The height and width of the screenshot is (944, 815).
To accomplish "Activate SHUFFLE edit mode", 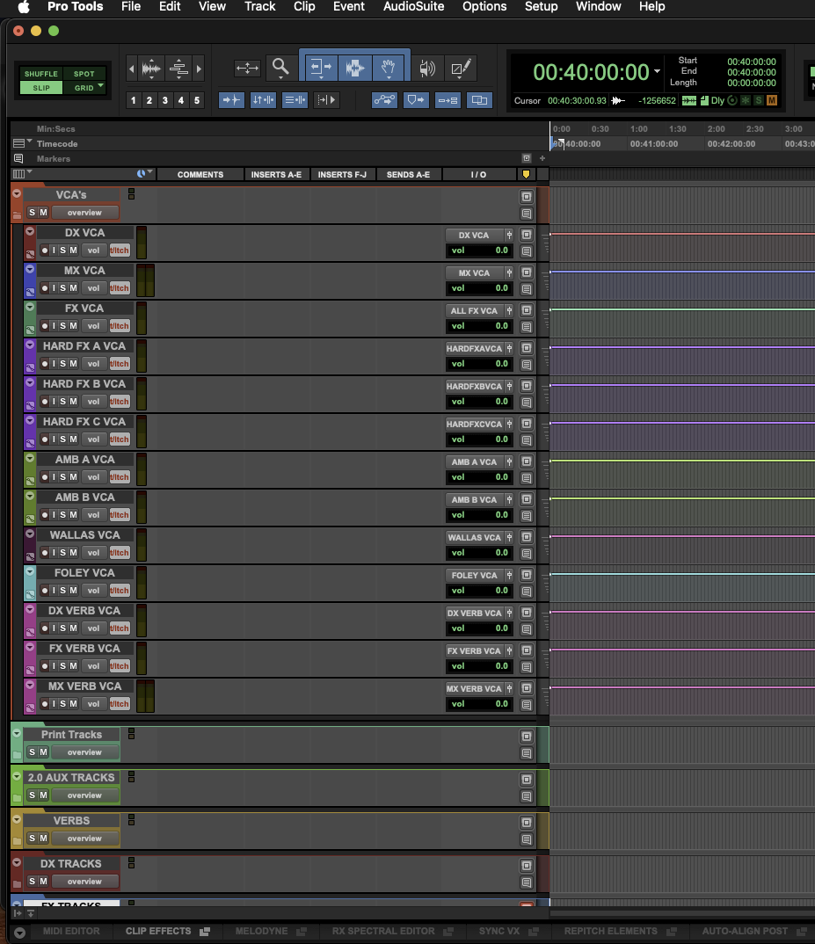I will [40, 74].
